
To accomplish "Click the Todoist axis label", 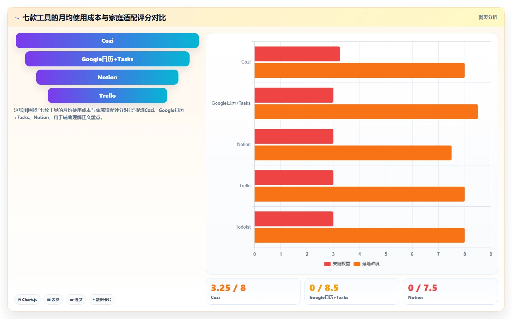I will point(243,227).
